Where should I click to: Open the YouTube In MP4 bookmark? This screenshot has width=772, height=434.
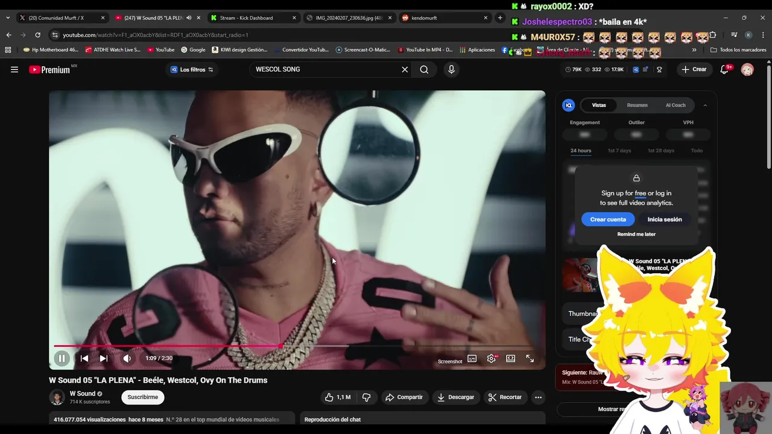click(x=426, y=50)
